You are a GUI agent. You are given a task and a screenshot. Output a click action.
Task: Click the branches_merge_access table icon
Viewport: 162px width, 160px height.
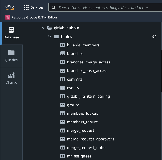pos(63,62)
